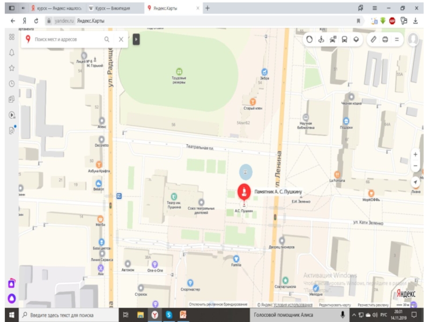Open a new browser tab
The image size is (429, 322).
(x=208, y=8)
